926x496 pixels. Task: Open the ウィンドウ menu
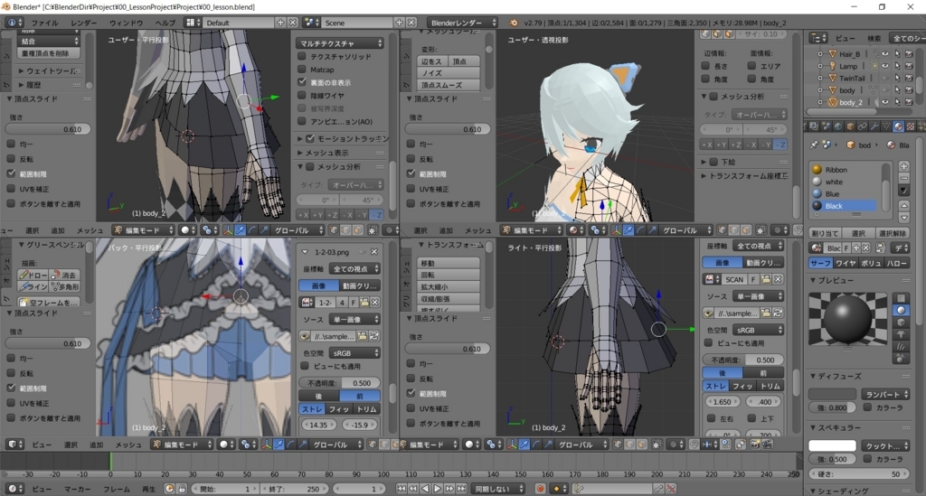click(127, 23)
